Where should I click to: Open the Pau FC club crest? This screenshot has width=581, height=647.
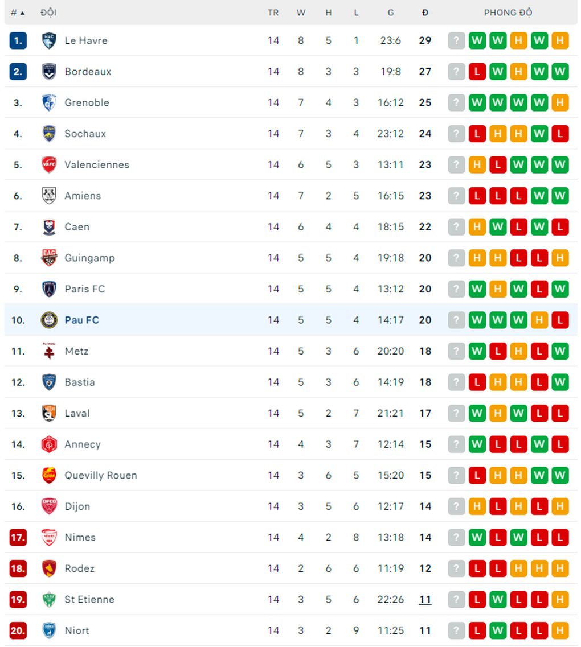coord(49,320)
